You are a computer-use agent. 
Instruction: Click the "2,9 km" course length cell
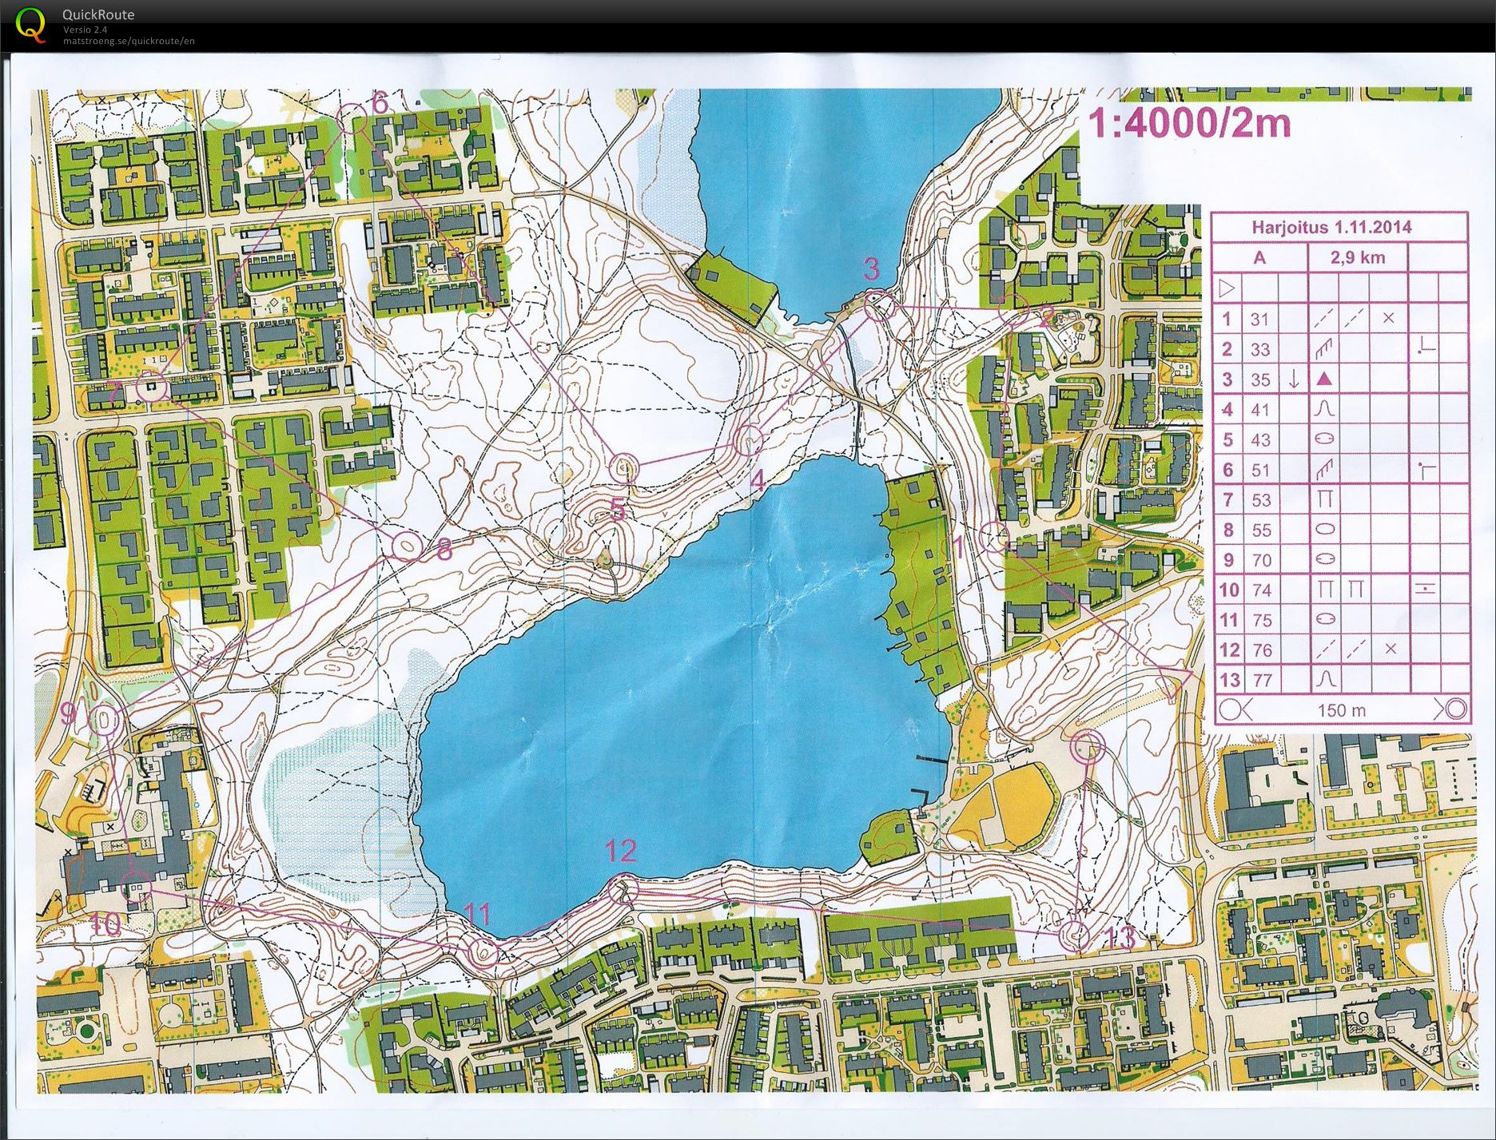point(1358,257)
